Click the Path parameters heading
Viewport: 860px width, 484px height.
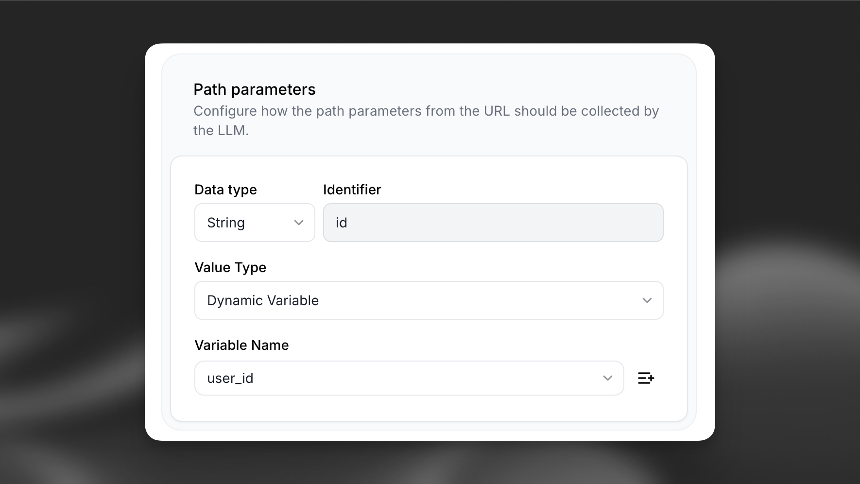[255, 89]
